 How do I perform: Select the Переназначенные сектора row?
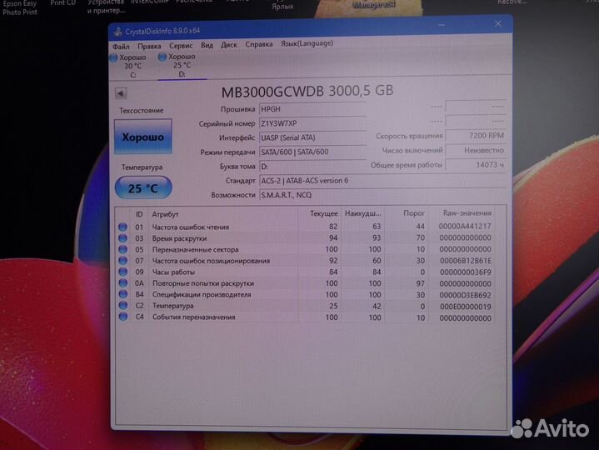305,249
